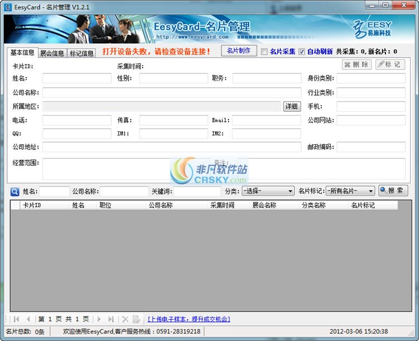Open the www.eesycard.com banner URL
419x341 pixels.
click(192, 37)
